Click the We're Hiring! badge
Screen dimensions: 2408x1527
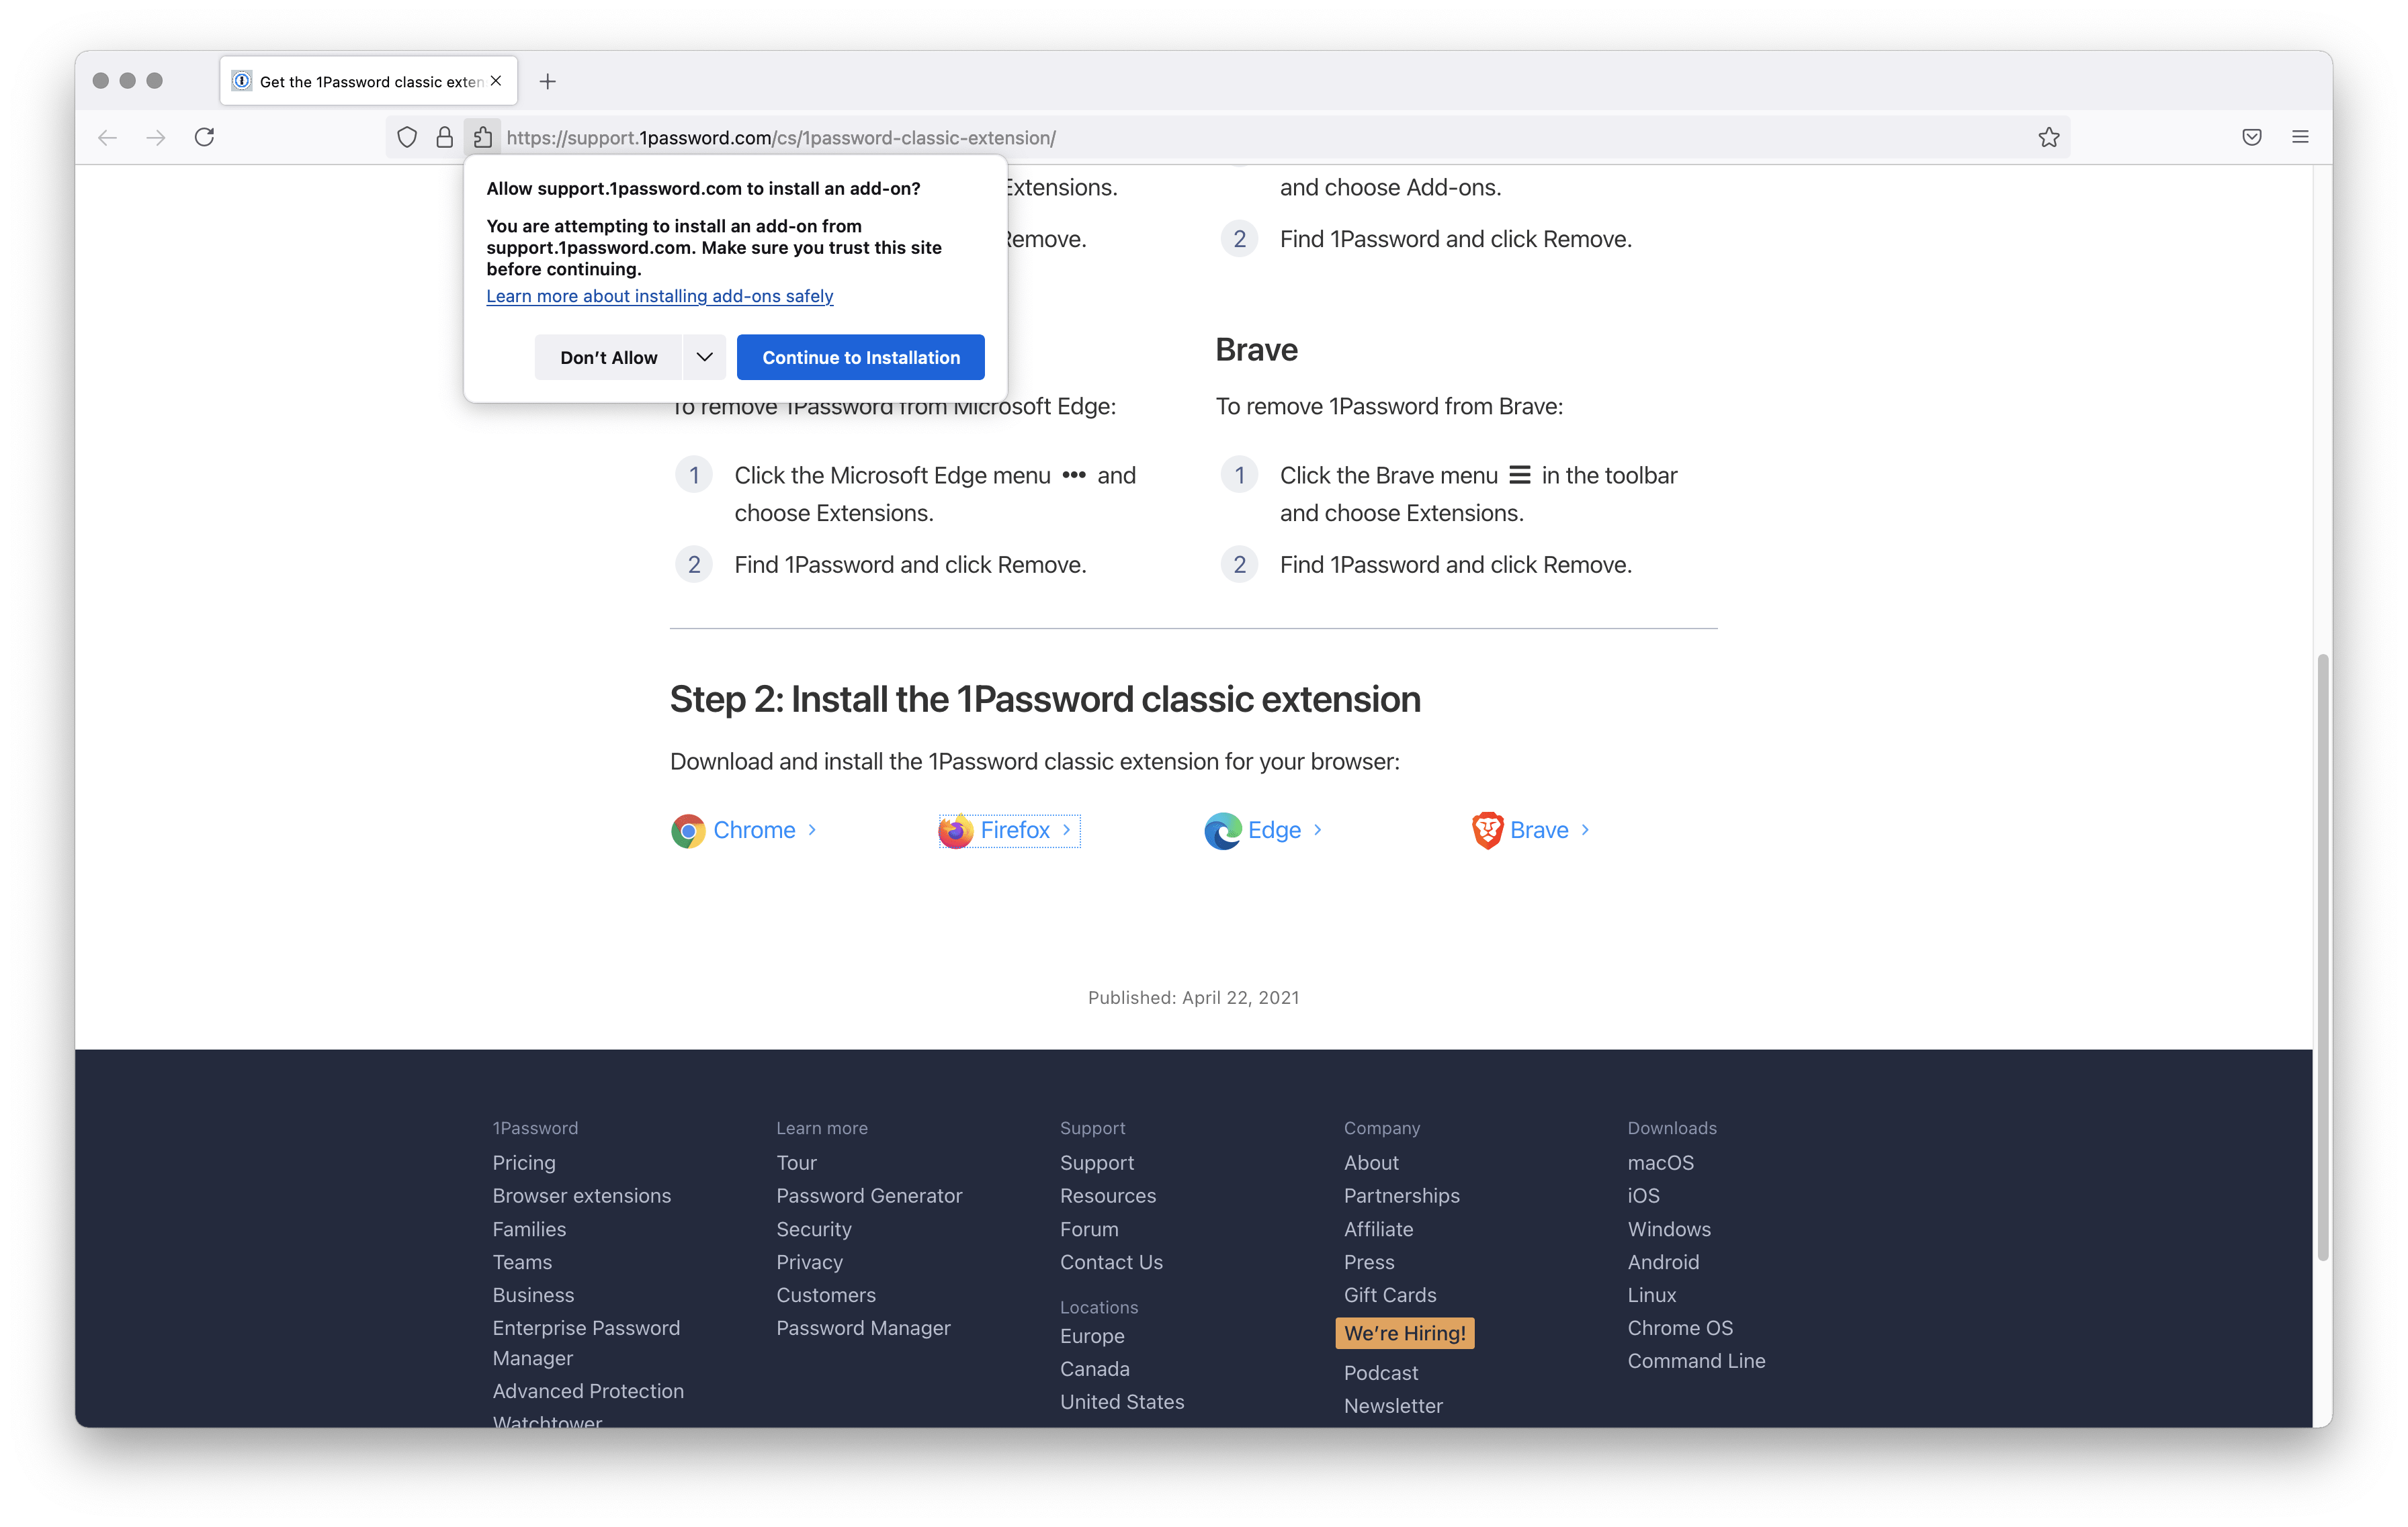[x=1405, y=1333]
